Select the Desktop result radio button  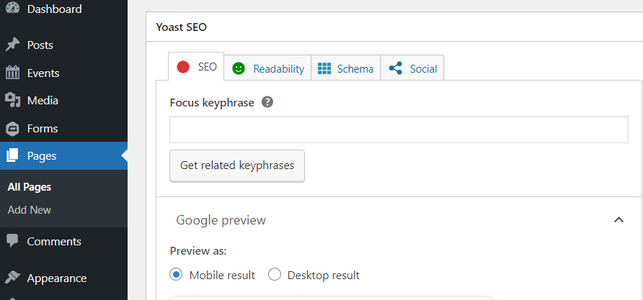point(275,275)
